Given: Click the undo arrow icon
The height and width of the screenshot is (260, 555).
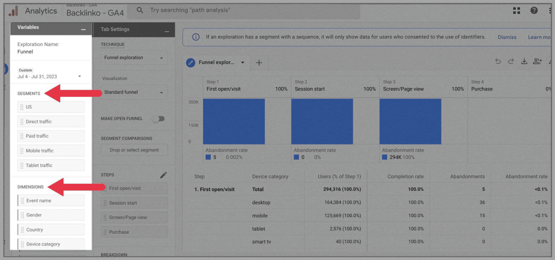Looking at the screenshot, I should (x=498, y=61).
